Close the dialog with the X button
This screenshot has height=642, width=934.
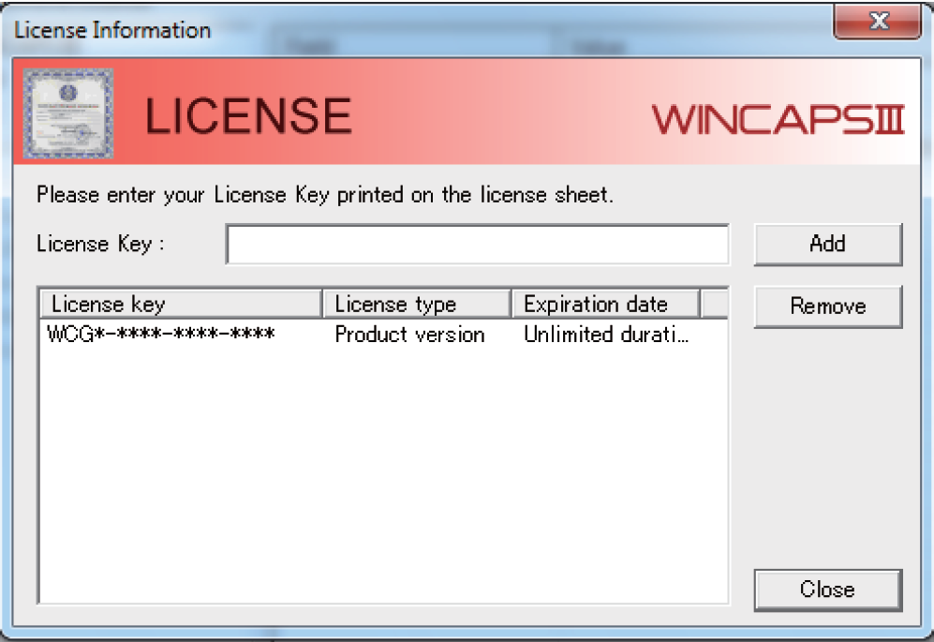pyautogui.click(x=878, y=22)
